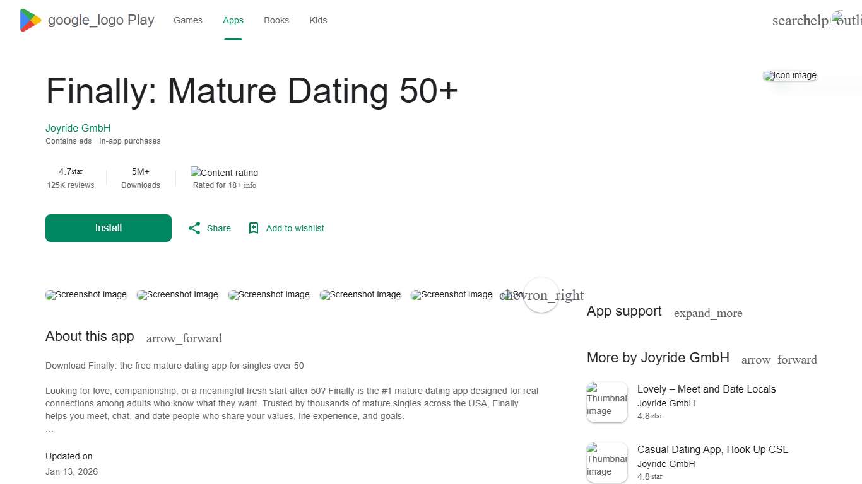Open search on the Play Store
862x484 pixels.
click(x=788, y=20)
